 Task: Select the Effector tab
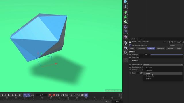(x=151, y=48)
